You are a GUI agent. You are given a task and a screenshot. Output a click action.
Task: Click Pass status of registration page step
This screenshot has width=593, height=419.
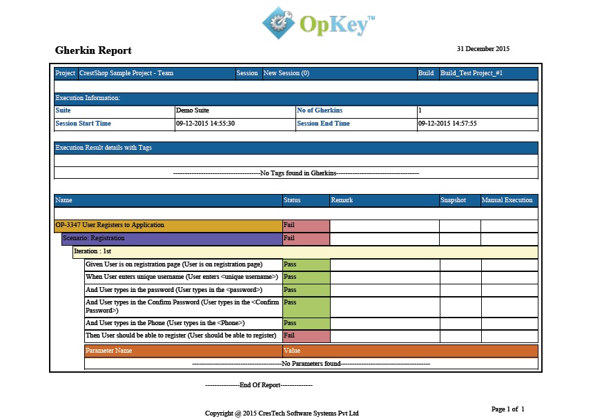point(307,264)
